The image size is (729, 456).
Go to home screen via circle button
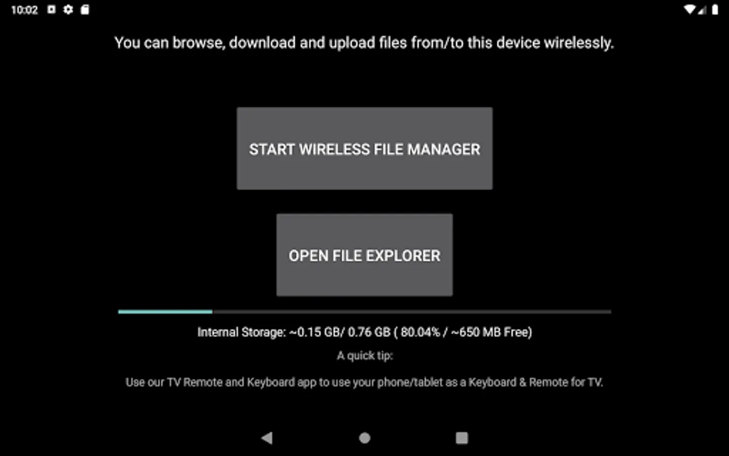(x=364, y=438)
